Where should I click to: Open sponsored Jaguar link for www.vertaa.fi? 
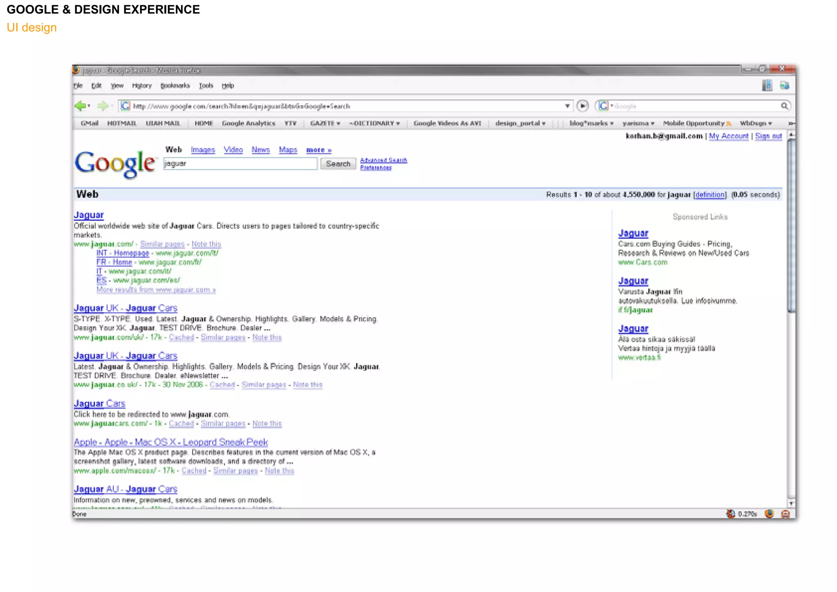(x=633, y=328)
